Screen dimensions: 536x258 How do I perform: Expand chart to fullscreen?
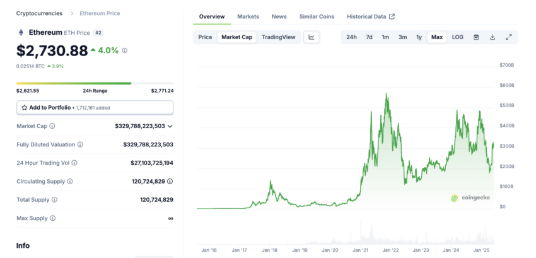coord(509,37)
